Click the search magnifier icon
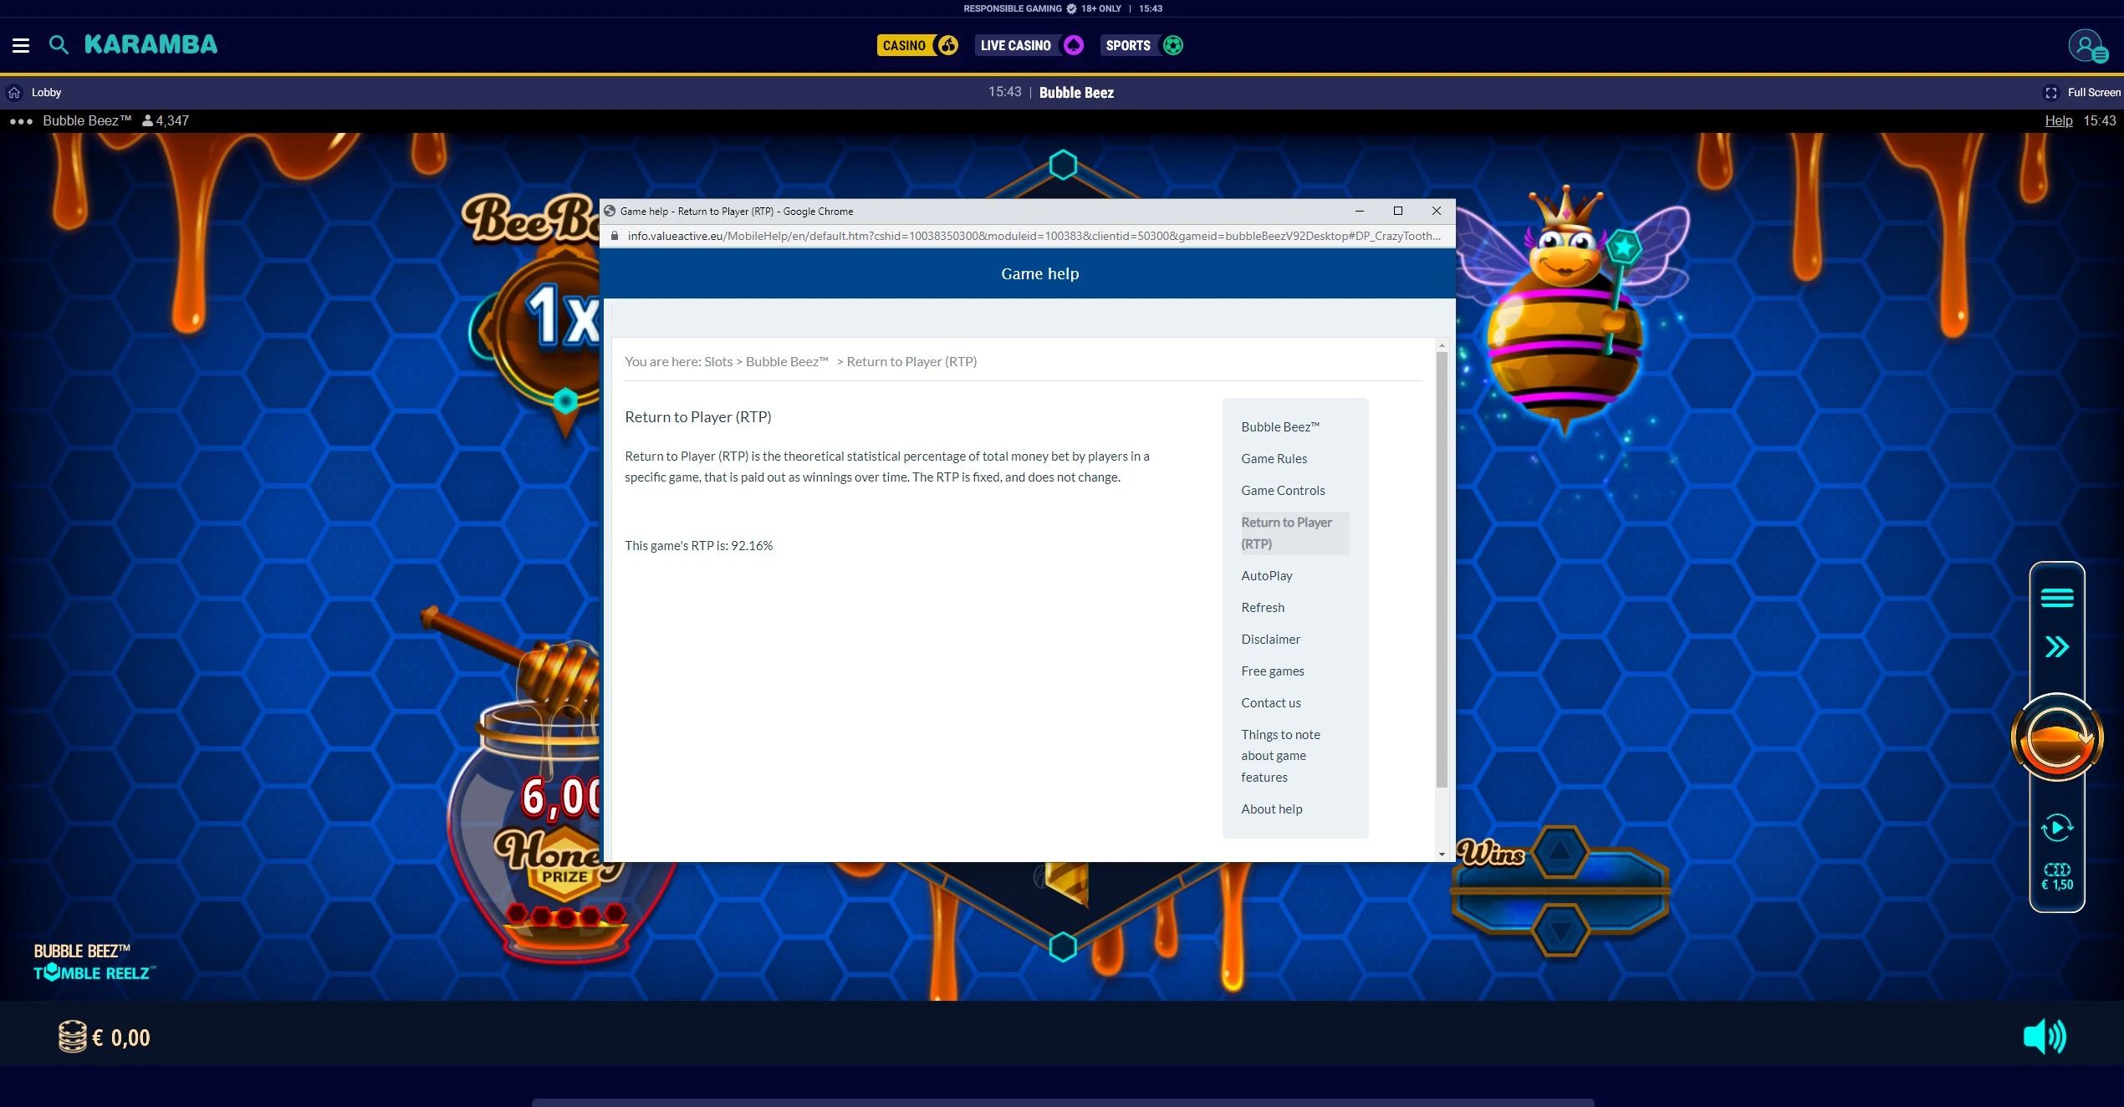The width and height of the screenshot is (2124, 1107). [x=59, y=44]
